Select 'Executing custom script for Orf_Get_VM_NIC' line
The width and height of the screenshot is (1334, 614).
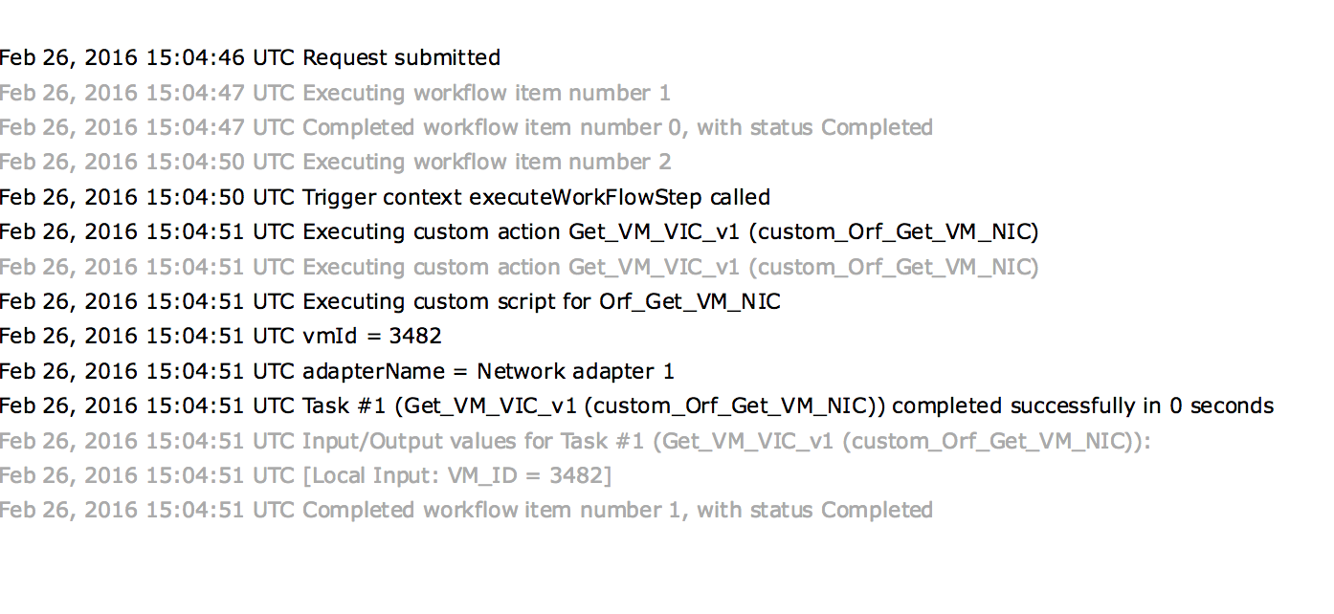(390, 301)
